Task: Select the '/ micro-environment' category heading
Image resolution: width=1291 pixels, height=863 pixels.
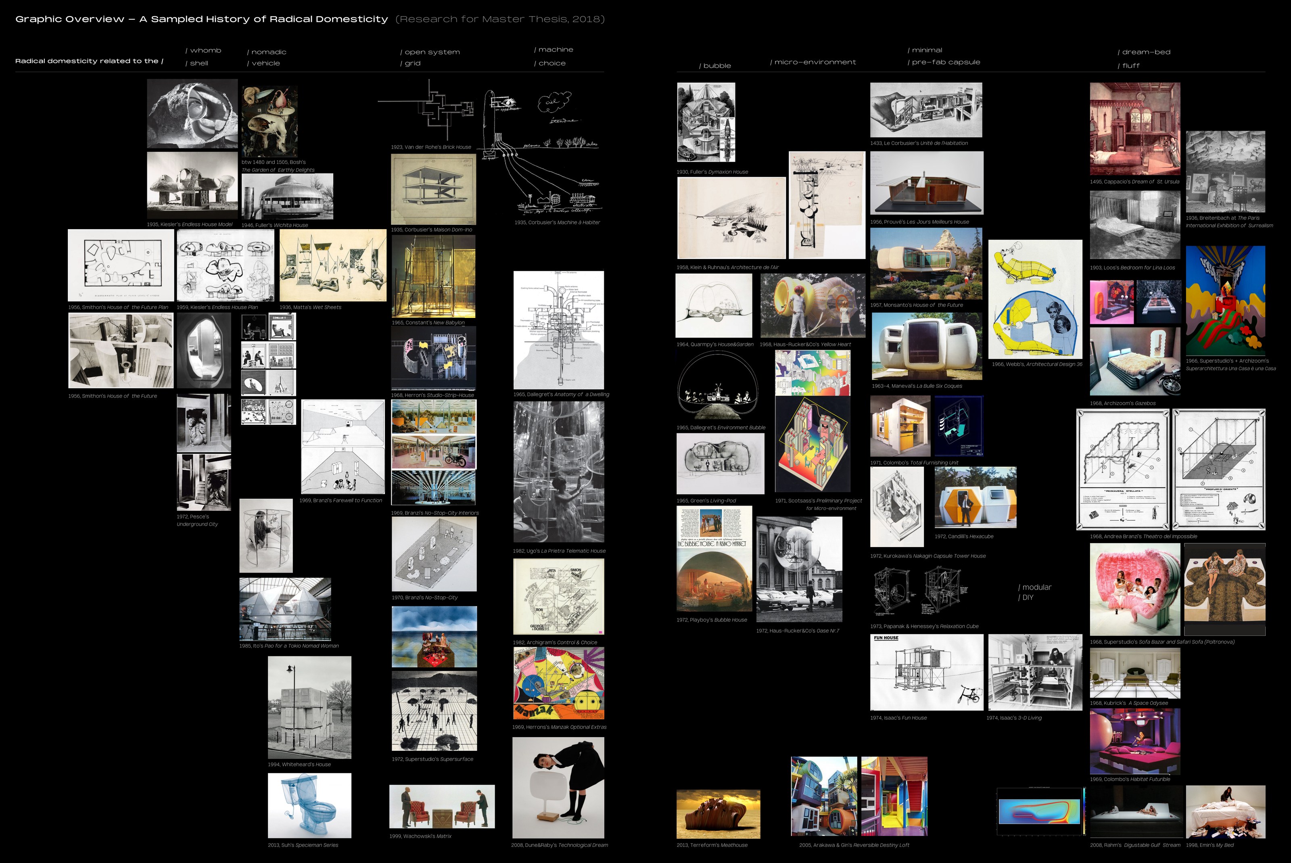Action: tap(813, 62)
